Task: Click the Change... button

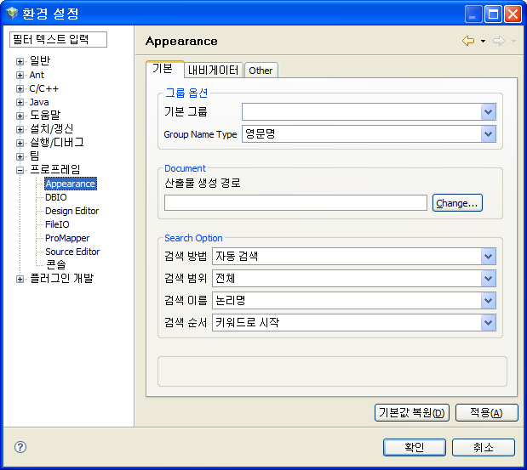Action: (x=457, y=203)
